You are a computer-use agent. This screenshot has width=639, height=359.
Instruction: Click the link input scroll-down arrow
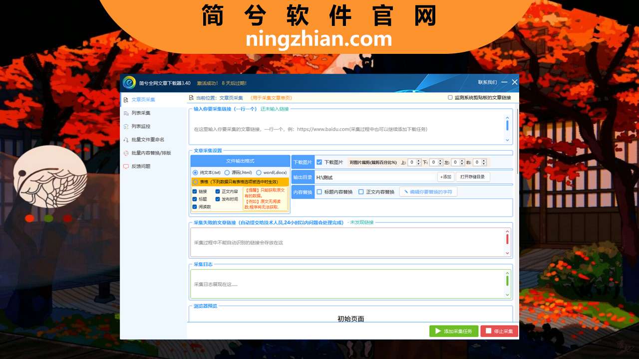click(508, 141)
